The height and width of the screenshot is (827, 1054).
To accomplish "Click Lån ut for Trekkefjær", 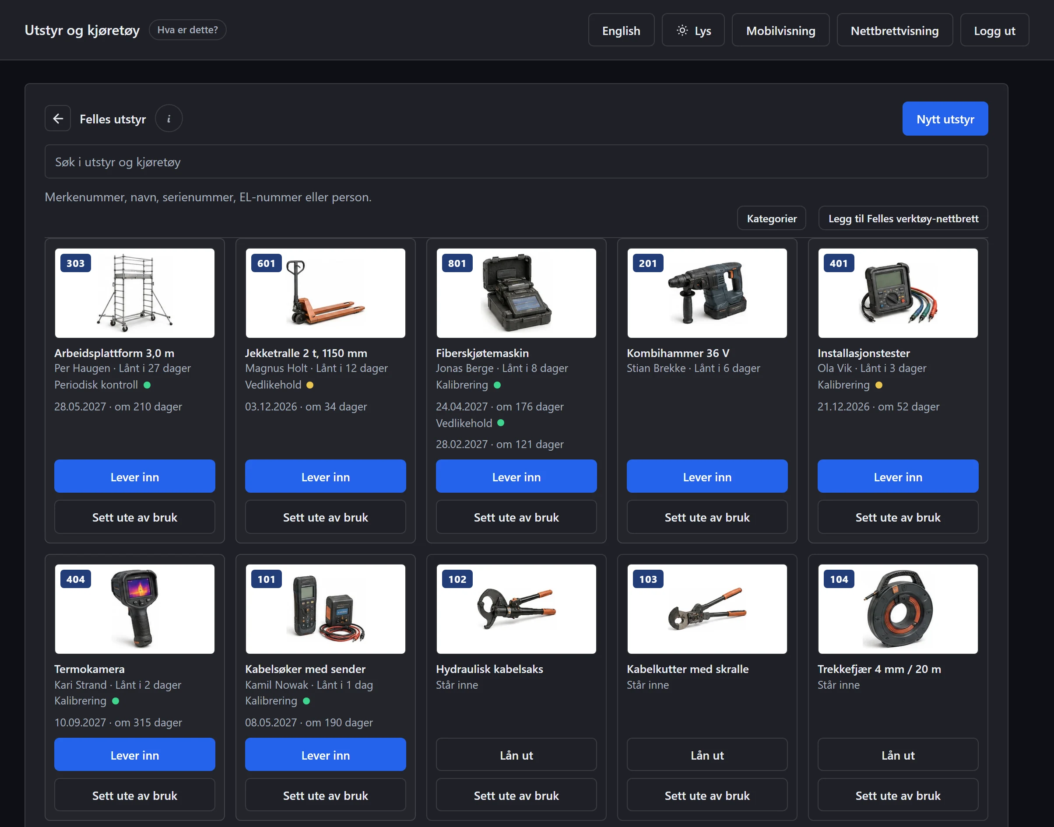I will (x=898, y=755).
